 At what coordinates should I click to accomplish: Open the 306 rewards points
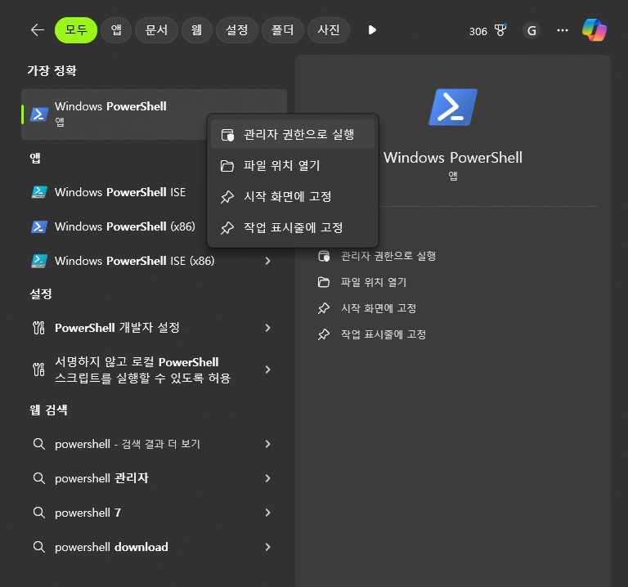pyautogui.click(x=478, y=31)
